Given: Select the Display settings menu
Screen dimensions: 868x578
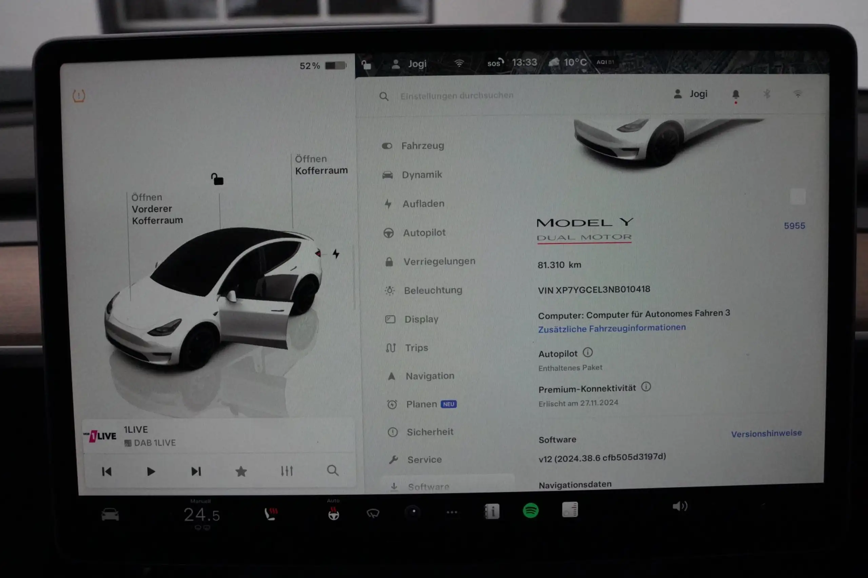Looking at the screenshot, I should pyautogui.click(x=412, y=319).
